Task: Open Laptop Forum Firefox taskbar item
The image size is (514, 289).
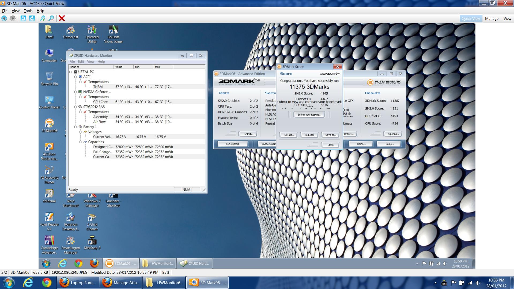Action: point(78,283)
